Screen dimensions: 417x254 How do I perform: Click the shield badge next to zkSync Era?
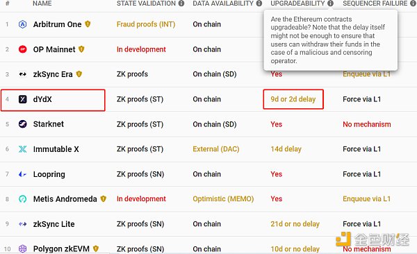[79, 74]
